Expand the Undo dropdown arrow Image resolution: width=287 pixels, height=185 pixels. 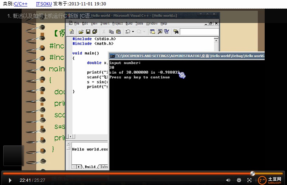pyautogui.click(x=133, y=32)
